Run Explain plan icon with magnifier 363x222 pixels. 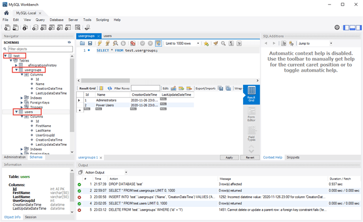tap(115, 43)
